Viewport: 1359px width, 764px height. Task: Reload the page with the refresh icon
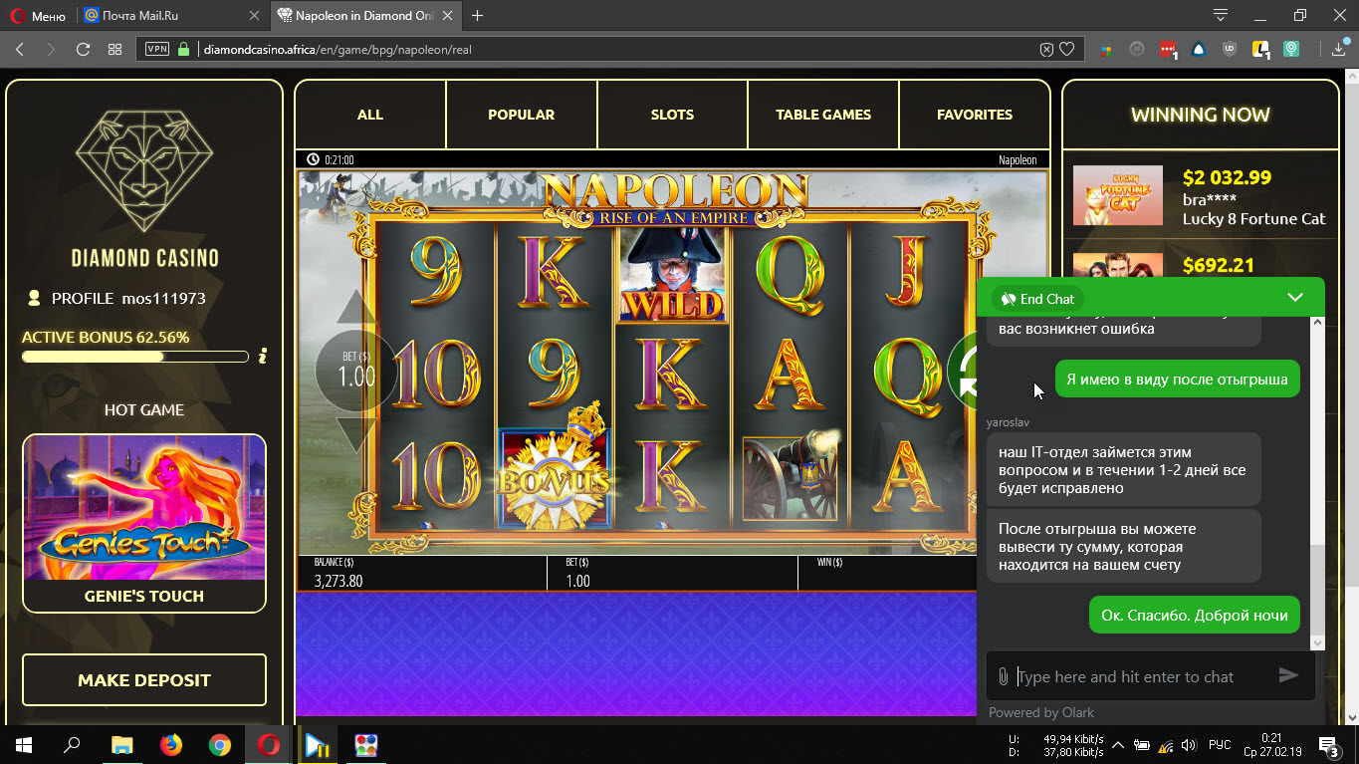[83, 49]
